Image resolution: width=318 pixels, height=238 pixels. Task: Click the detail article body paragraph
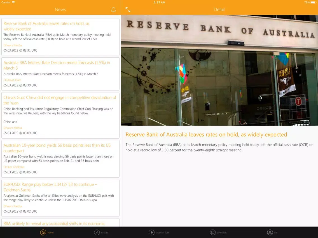(219, 147)
